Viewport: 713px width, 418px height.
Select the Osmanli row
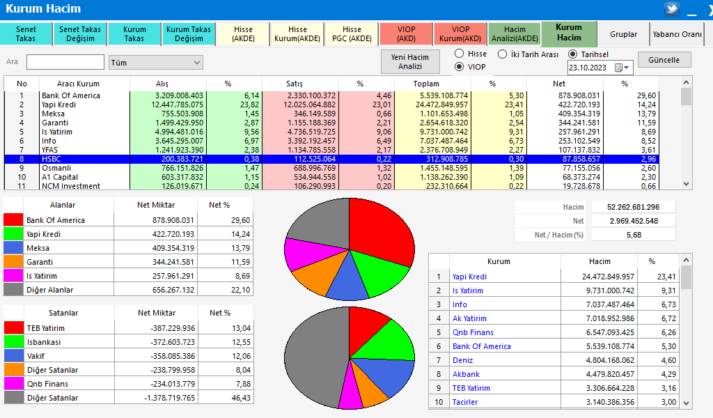click(331, 169)
